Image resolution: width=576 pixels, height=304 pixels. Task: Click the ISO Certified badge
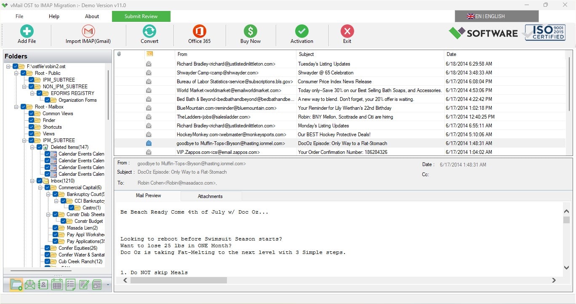click(x=545, y=32)
